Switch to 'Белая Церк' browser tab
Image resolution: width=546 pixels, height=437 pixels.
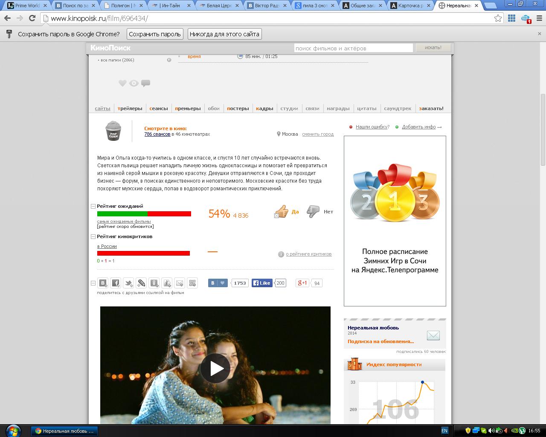[219, 6]
